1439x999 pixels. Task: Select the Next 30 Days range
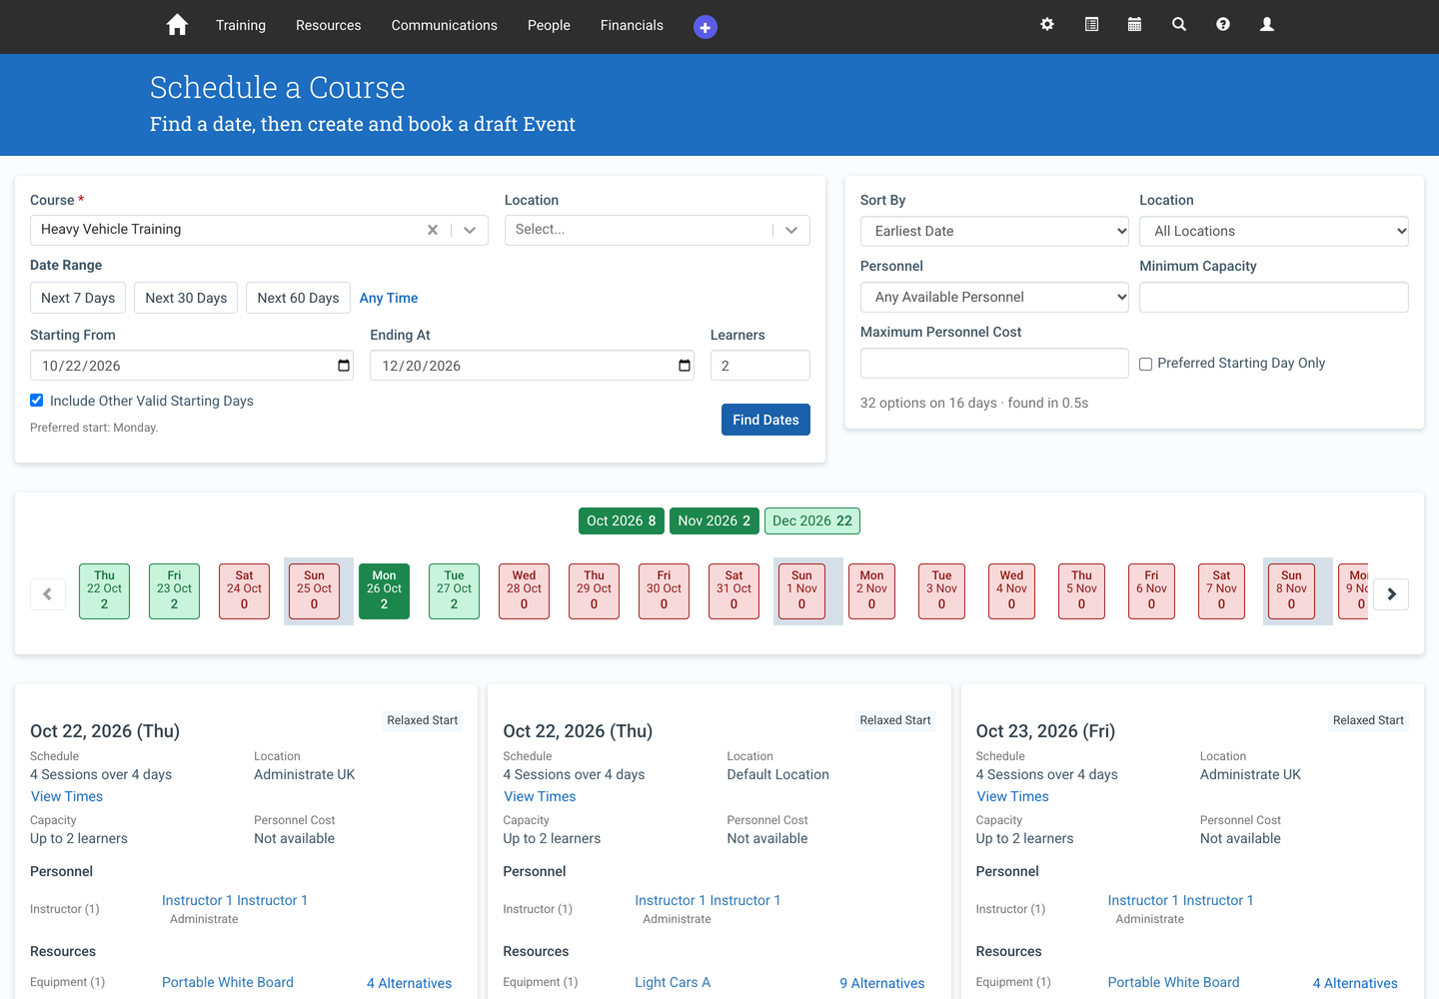tap(186, 298)
